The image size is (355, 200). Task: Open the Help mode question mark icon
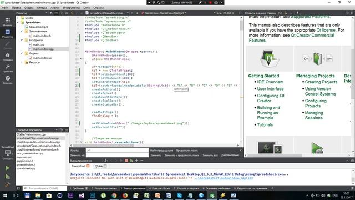click(x=7, y=78)
